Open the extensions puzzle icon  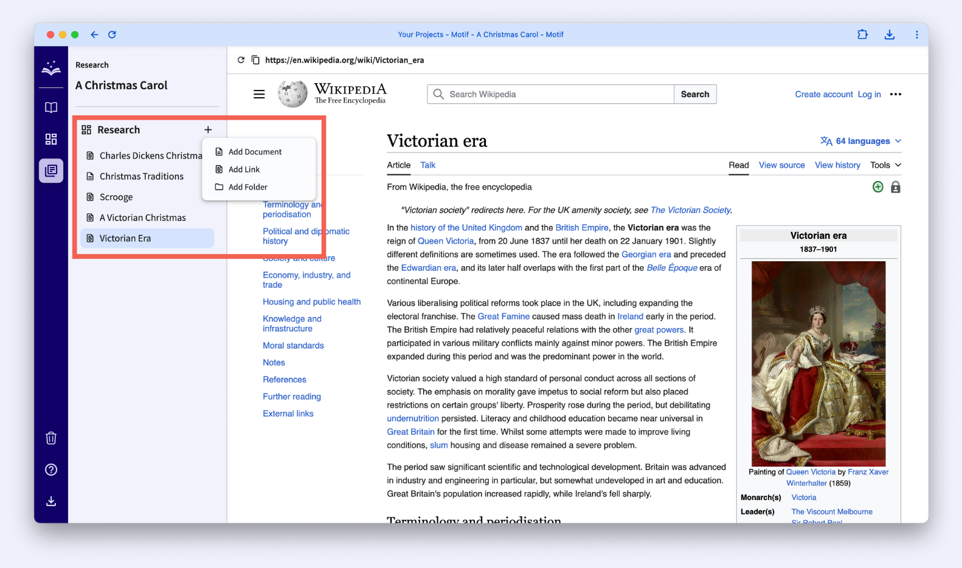(x=862, y=35)
